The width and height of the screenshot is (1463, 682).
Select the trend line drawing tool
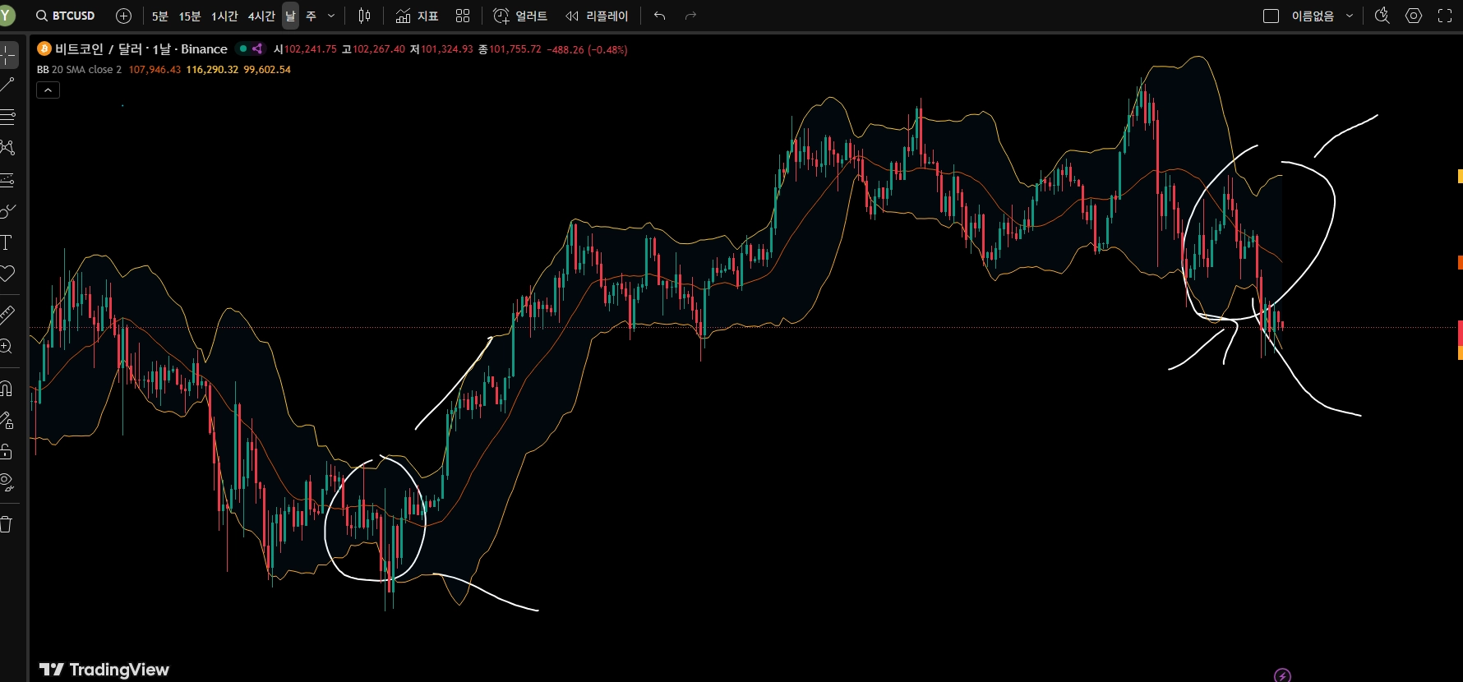7,85
